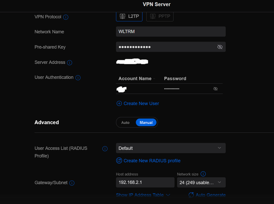Click the masked user password dots
Viewport: 274px width, 204px height.
click(172, 89)
